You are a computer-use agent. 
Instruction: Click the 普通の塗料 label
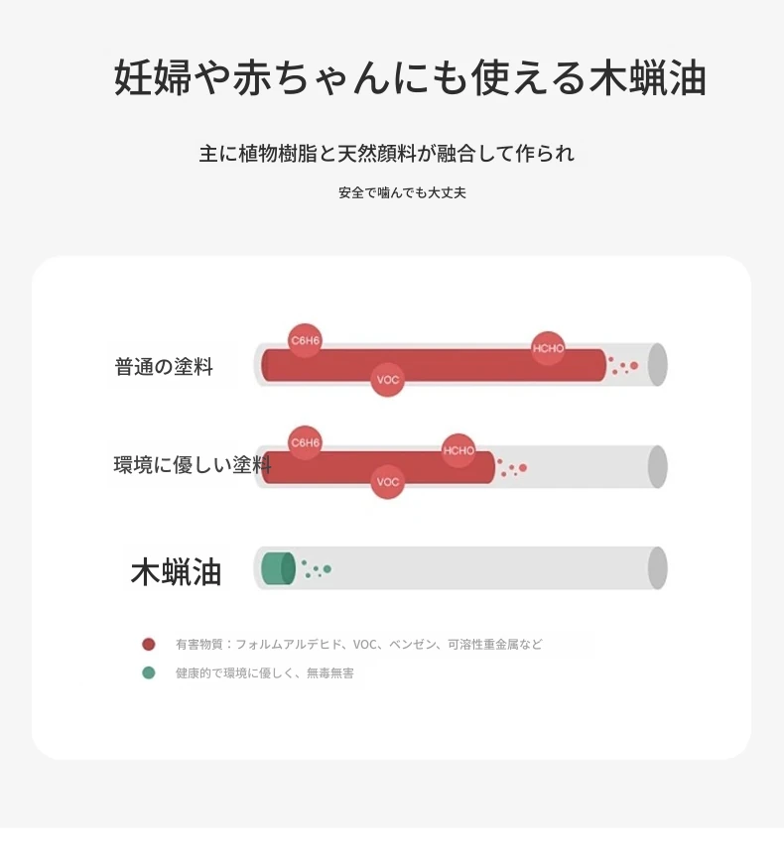tap(164, 367)
